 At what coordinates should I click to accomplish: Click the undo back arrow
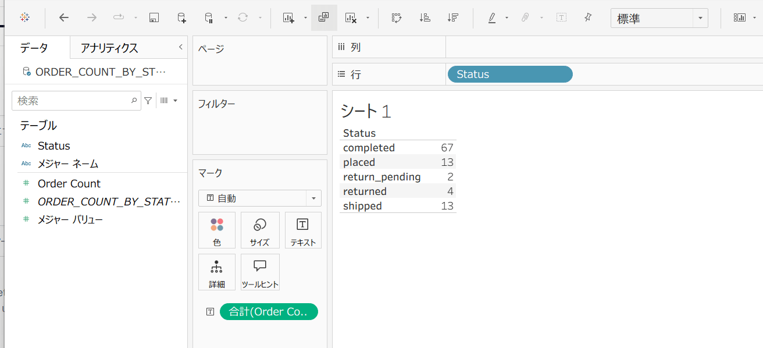coord(64,17)
